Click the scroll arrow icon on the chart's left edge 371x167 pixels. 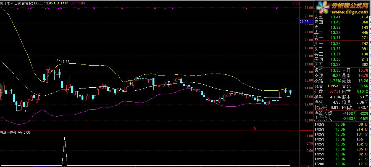tap(1, 90)
